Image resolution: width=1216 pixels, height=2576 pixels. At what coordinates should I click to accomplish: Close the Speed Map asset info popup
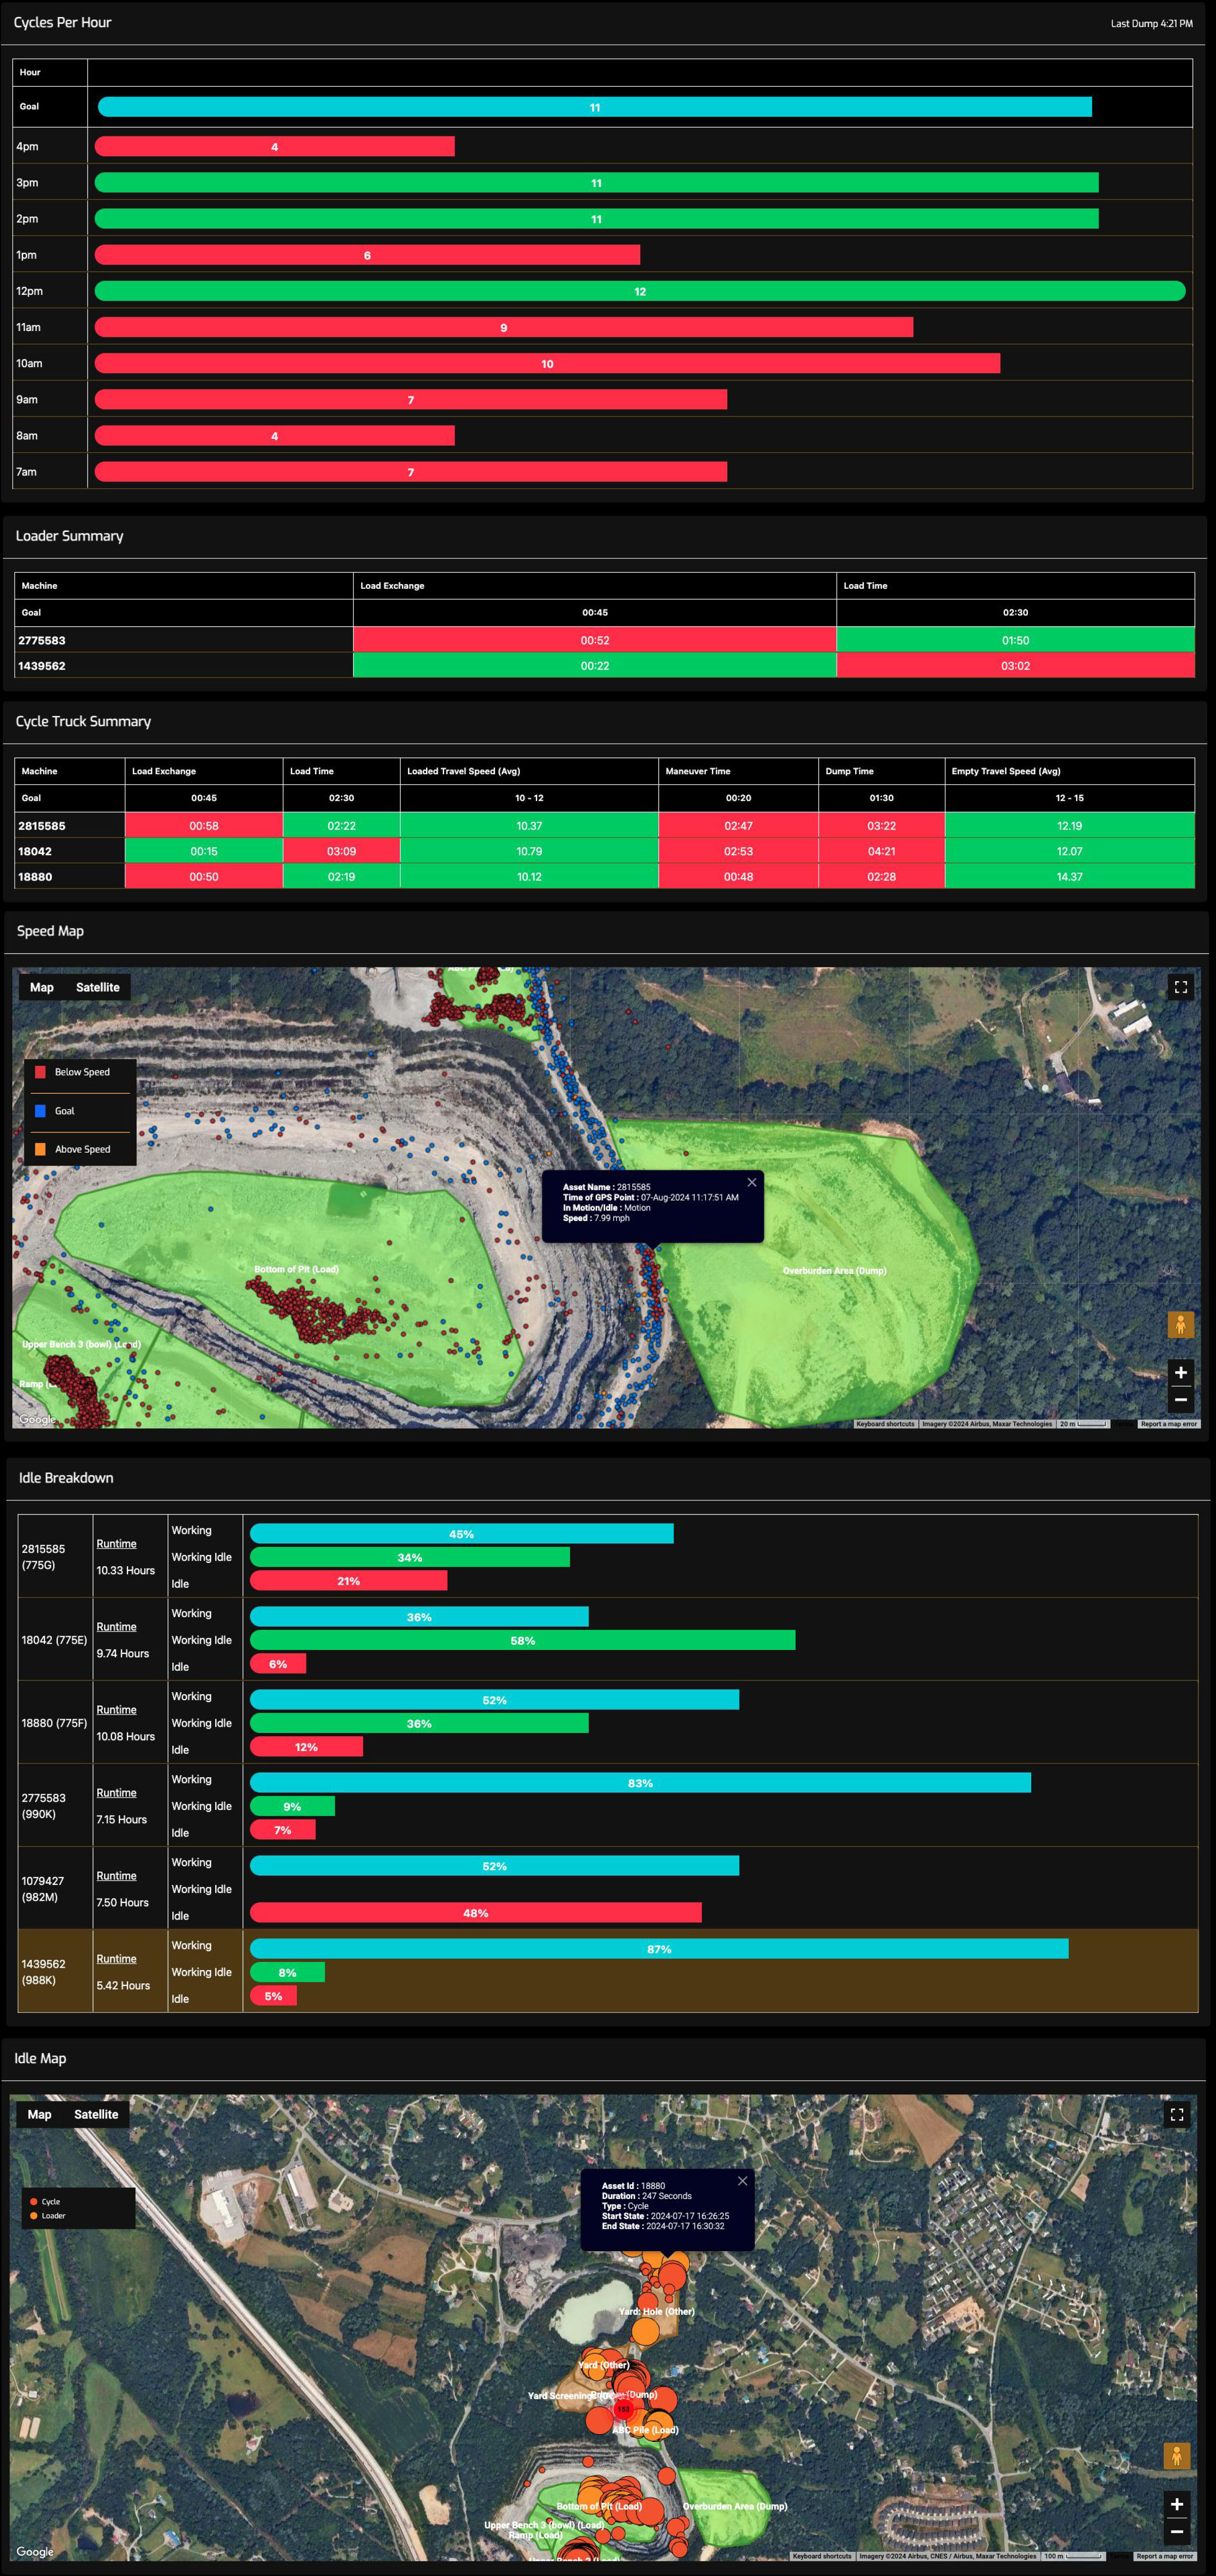point(752,1182)
